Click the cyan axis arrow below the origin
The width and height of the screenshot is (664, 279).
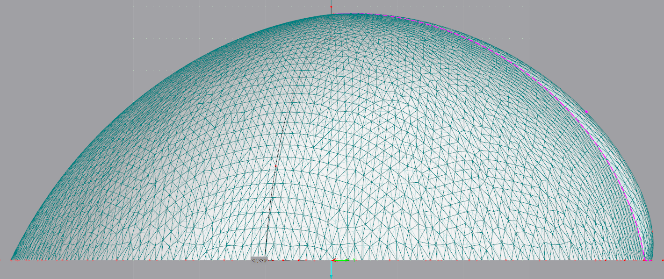[331, 270]
